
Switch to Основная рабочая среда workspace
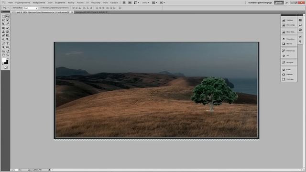(260, 3)
